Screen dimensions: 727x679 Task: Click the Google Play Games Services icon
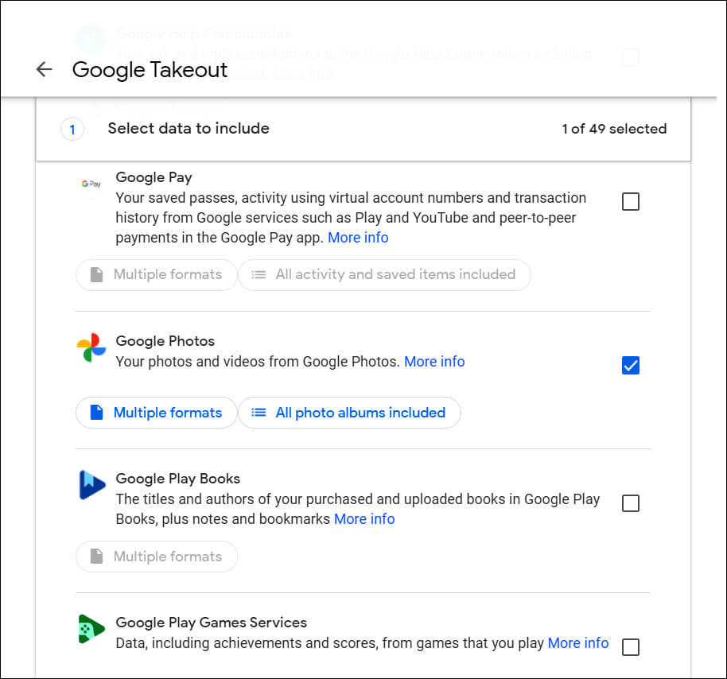point(91,629)
